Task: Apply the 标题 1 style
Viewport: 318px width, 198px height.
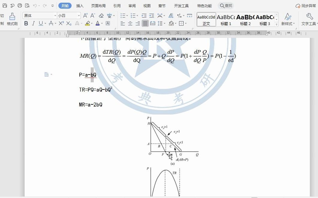Action: point(225,19)
